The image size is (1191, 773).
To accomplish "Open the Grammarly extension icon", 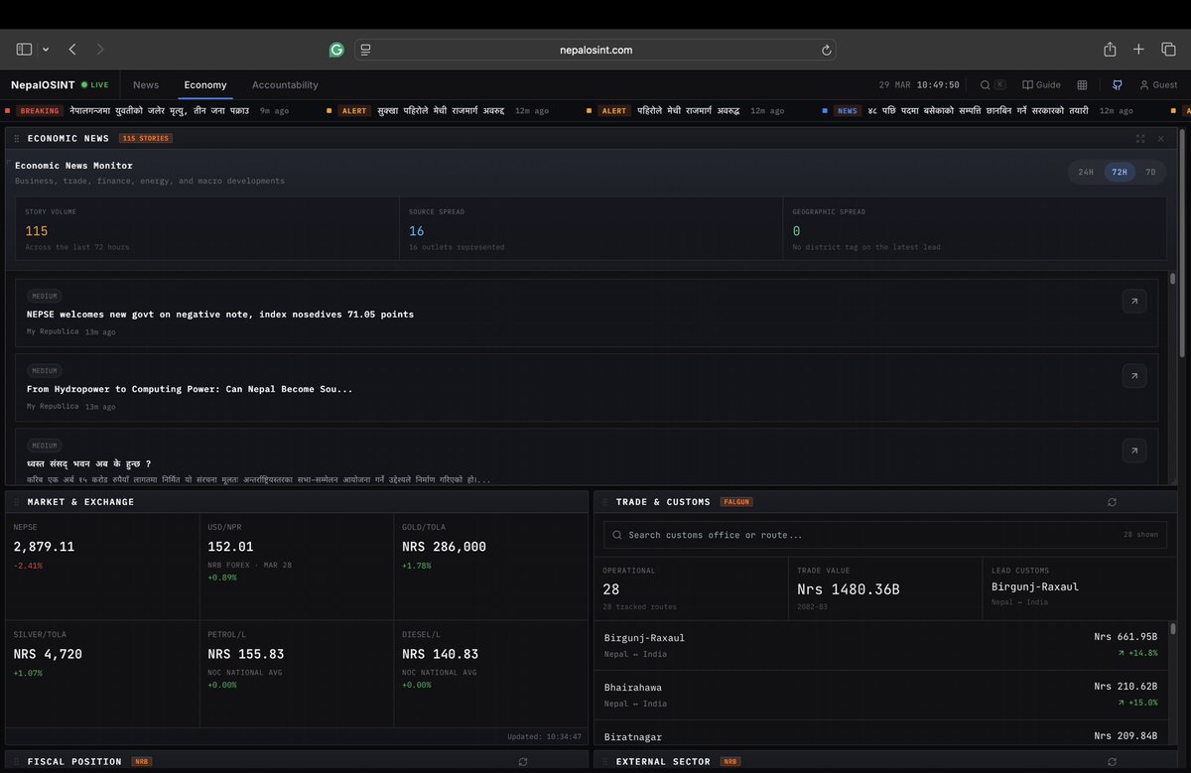I will pos(336,50).
